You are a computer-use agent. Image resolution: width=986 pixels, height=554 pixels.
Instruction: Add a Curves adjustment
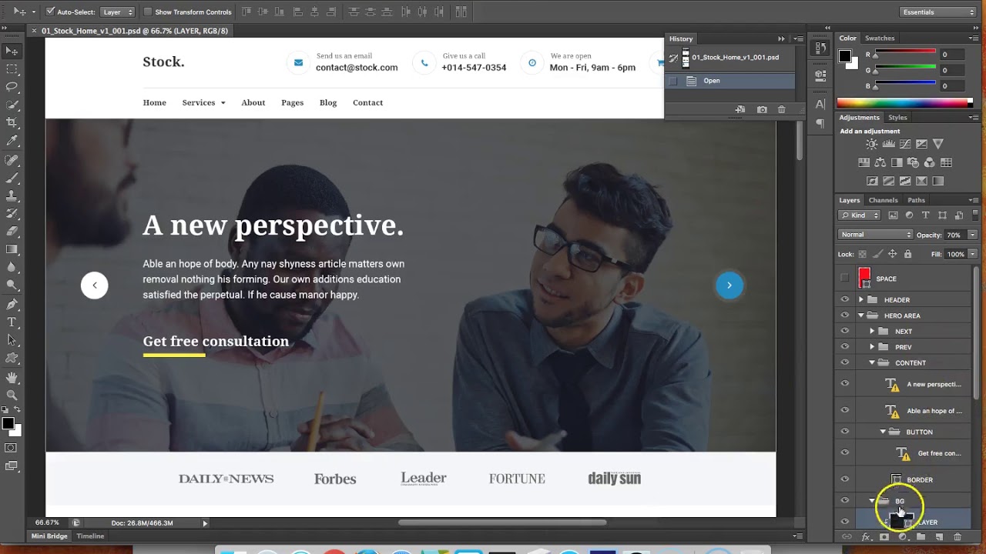(905, 144)
